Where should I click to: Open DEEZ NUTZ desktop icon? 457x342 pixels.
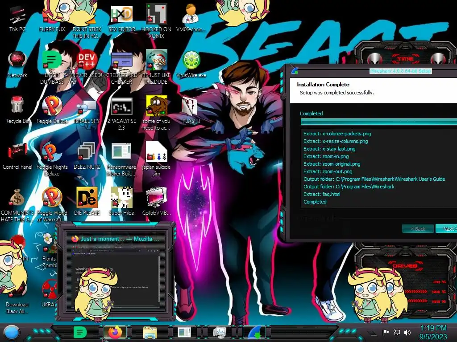87,156
